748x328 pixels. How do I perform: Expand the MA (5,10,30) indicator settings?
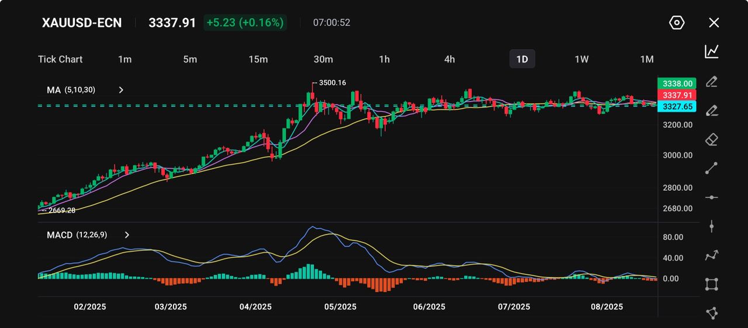121,90
